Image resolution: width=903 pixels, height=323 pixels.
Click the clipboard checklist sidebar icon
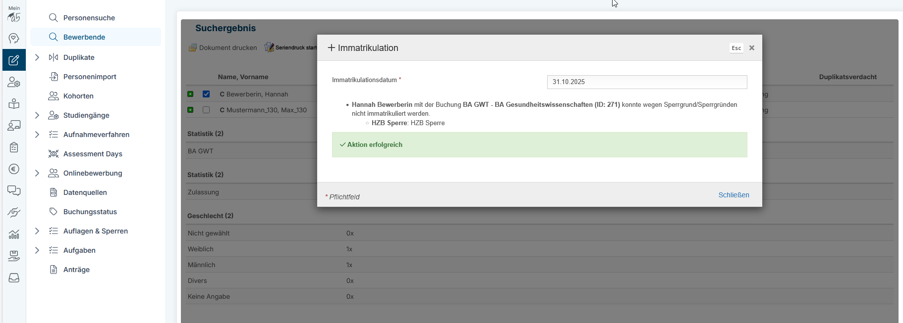coord(14,147)
